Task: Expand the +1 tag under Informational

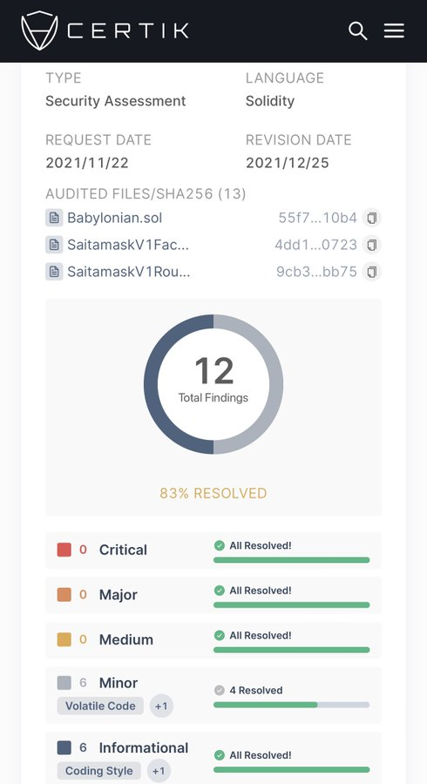Action: pos(159,771)
